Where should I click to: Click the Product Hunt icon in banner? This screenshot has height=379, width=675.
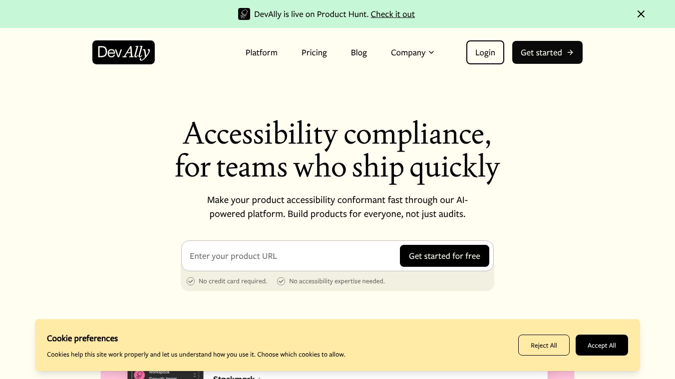coord(244,14)
